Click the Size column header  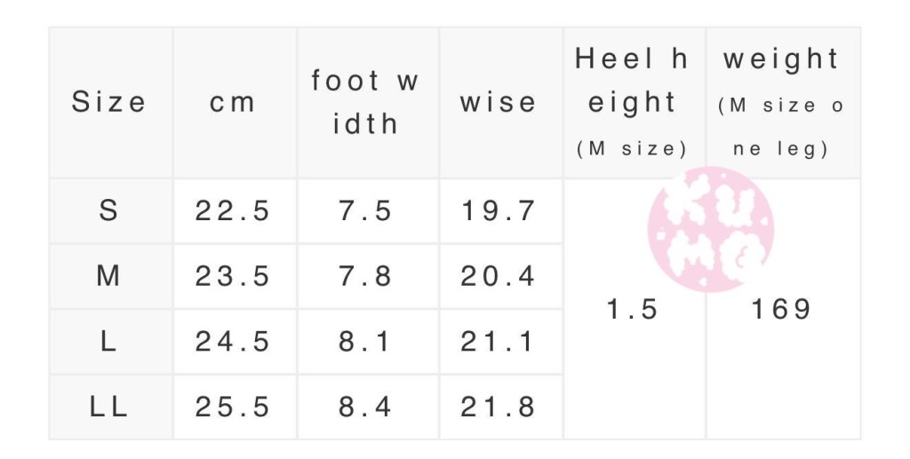109,102
